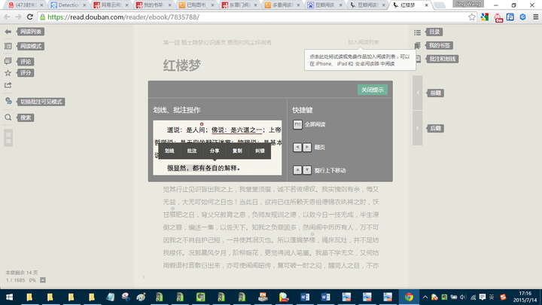Viewport: 542px width, 305px height.
Task: Click the 评分 star icon
Action: [x=8, y=72]
